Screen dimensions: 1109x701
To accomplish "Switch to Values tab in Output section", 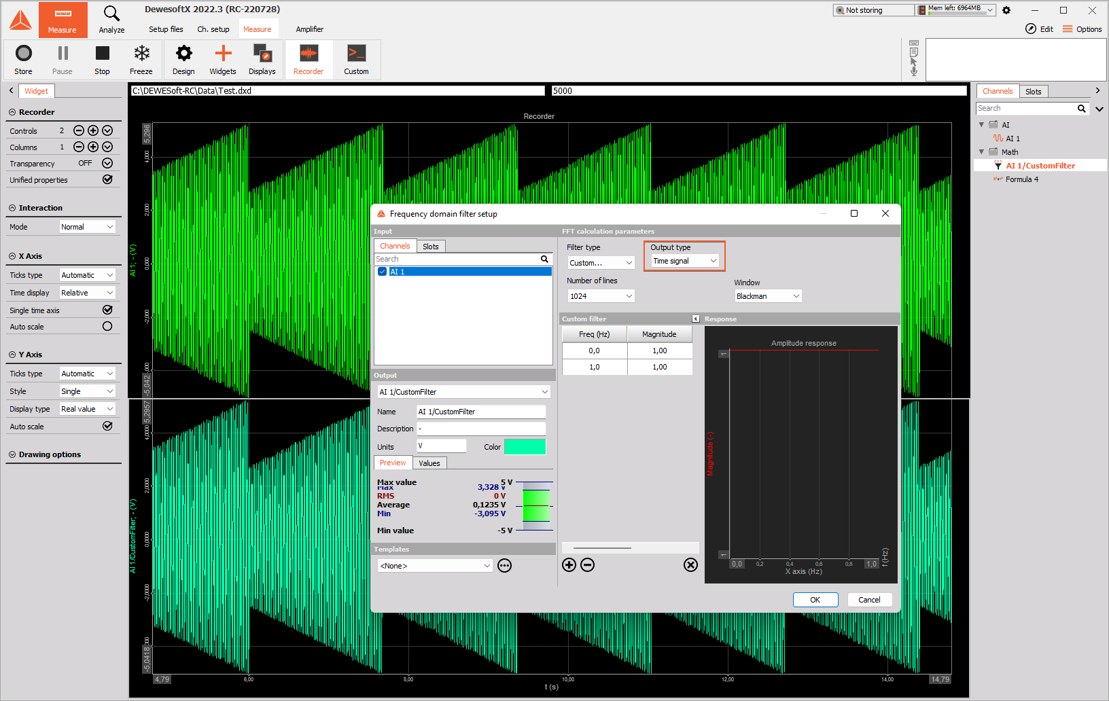I will [x=429, y=463].
